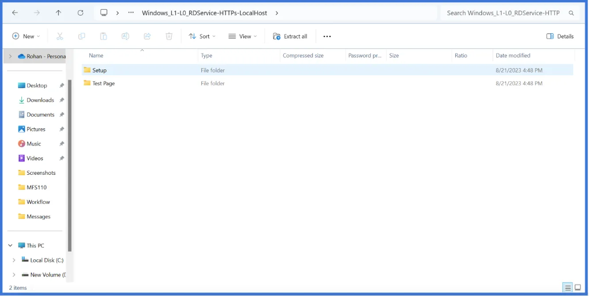
Task: Open the MFS110 folder in the sidebar
Action: point(36,187)
